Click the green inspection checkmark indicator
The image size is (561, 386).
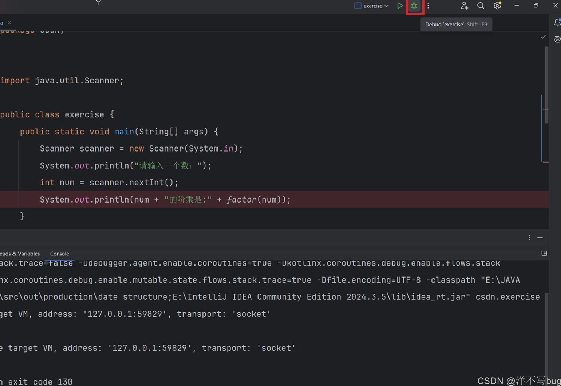click(543, 37)
